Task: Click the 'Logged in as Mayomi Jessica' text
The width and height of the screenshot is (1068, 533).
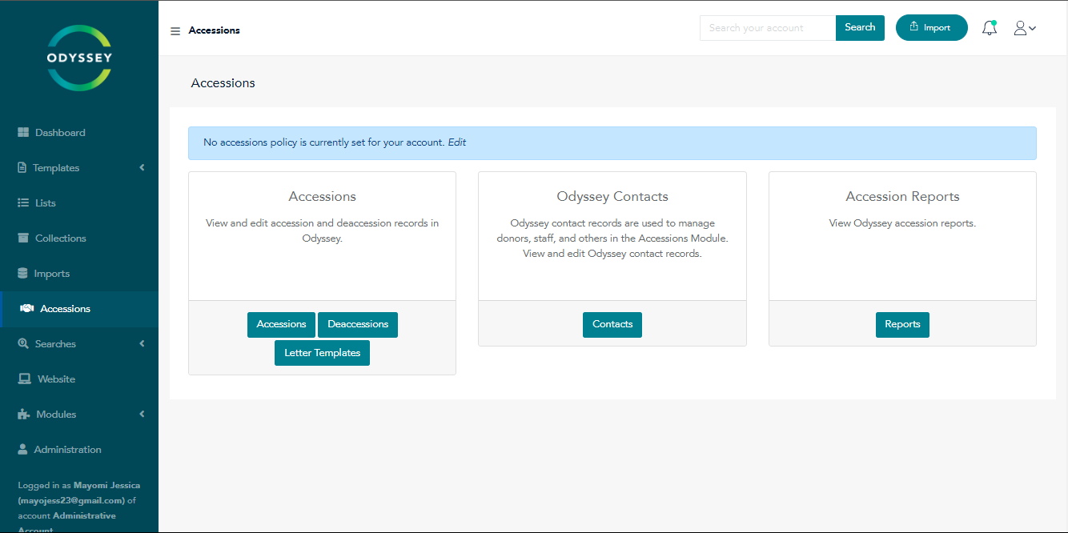Action: point(78,486)
